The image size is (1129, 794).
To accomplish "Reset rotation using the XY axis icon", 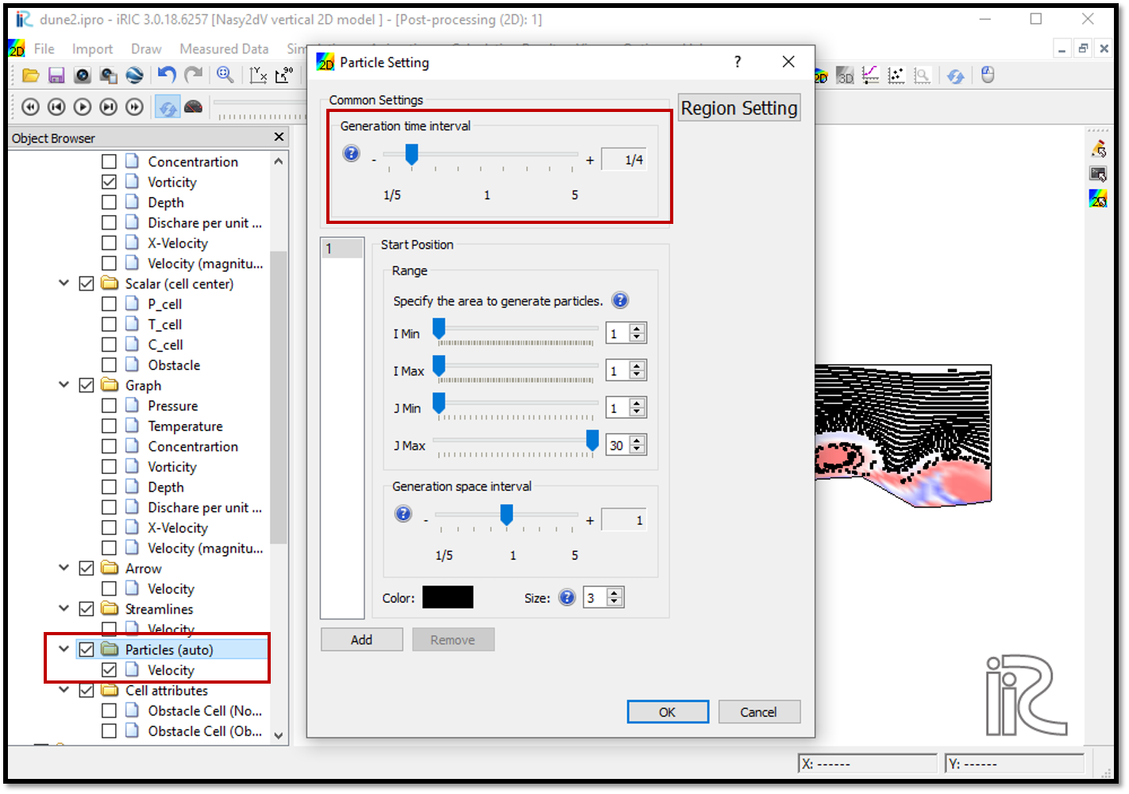I will pos(258,75).
